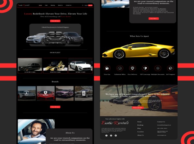Screen dimensions: 194x144
Task: Click the street address in footer
Action: point(162,132)
